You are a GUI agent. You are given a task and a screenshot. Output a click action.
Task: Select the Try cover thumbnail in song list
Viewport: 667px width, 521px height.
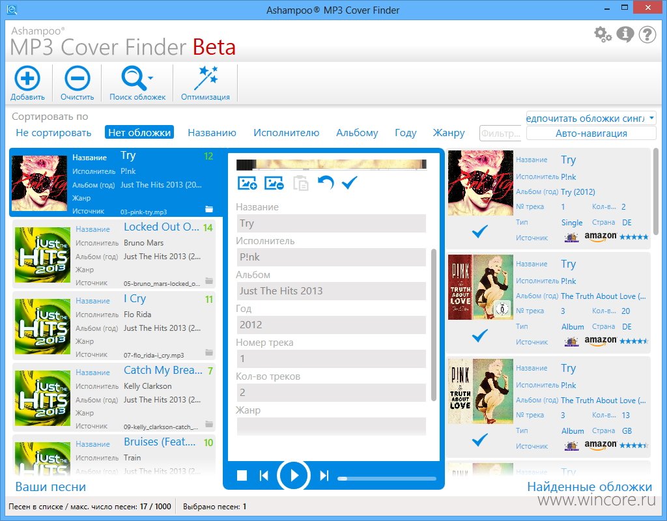coord(40,183)
